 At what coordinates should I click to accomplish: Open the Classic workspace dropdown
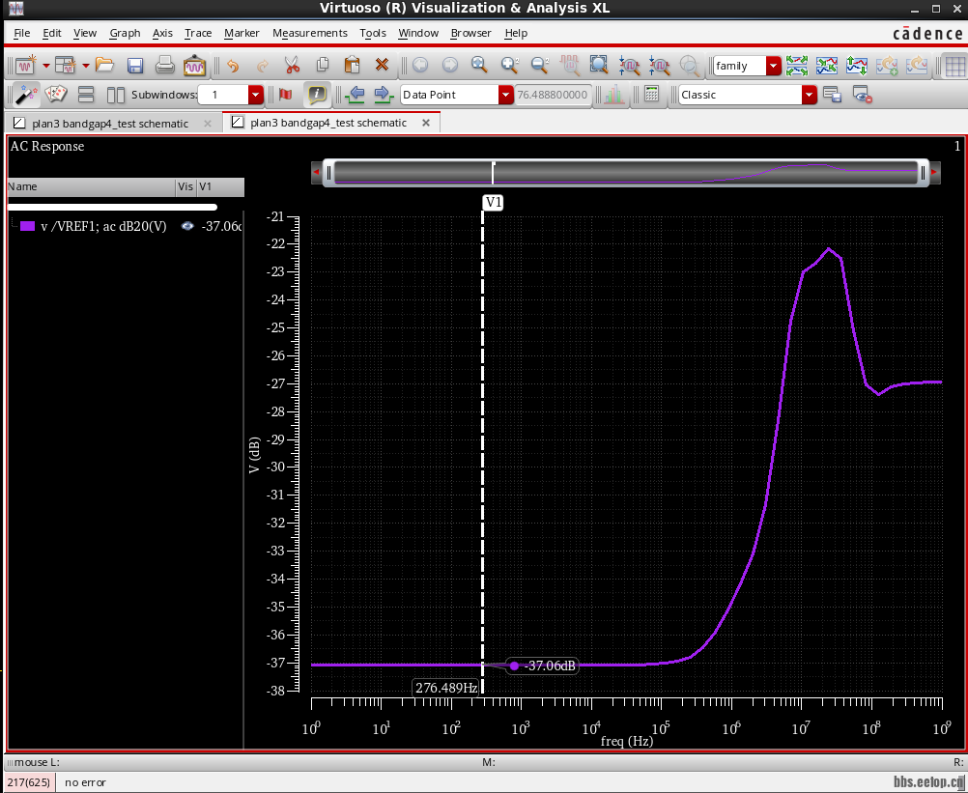click(x=810, y=95)
